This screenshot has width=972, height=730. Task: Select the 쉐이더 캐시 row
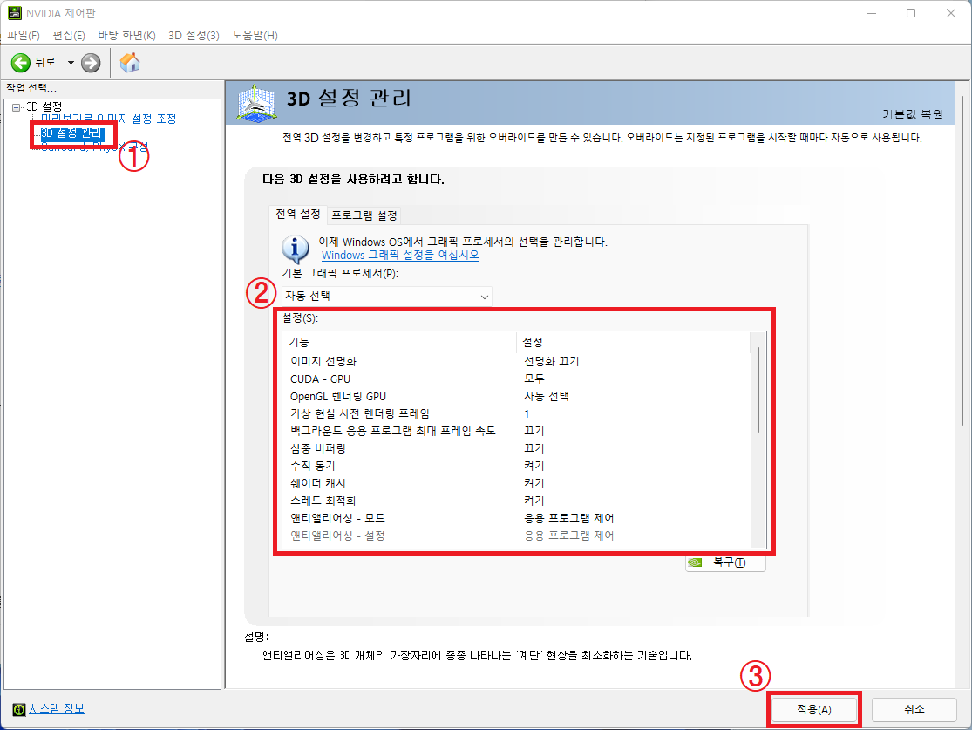coord(517,482)
